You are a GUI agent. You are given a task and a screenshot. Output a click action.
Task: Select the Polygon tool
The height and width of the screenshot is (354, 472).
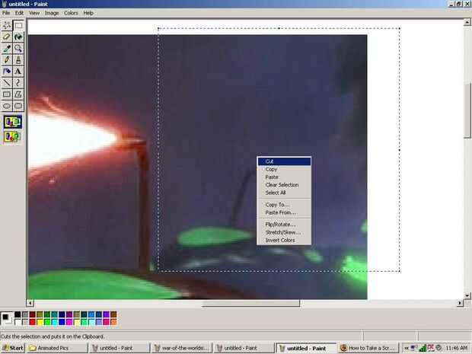pos(18,94)
